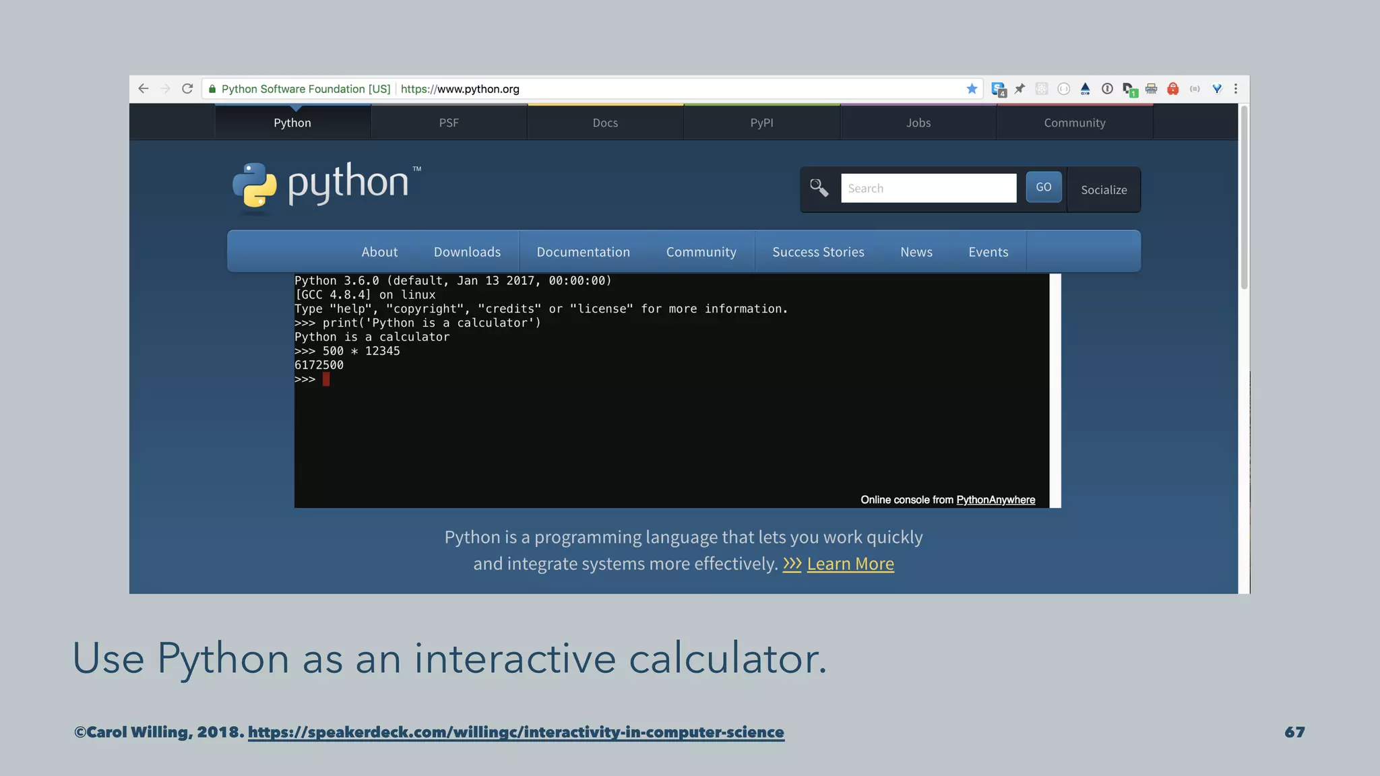Open the Events menu
This screenshot has width=1380, height=776.
click(989, 252)
